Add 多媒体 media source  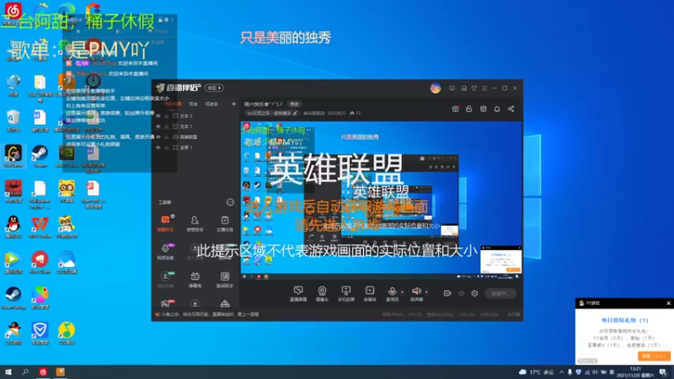[370, 293]
